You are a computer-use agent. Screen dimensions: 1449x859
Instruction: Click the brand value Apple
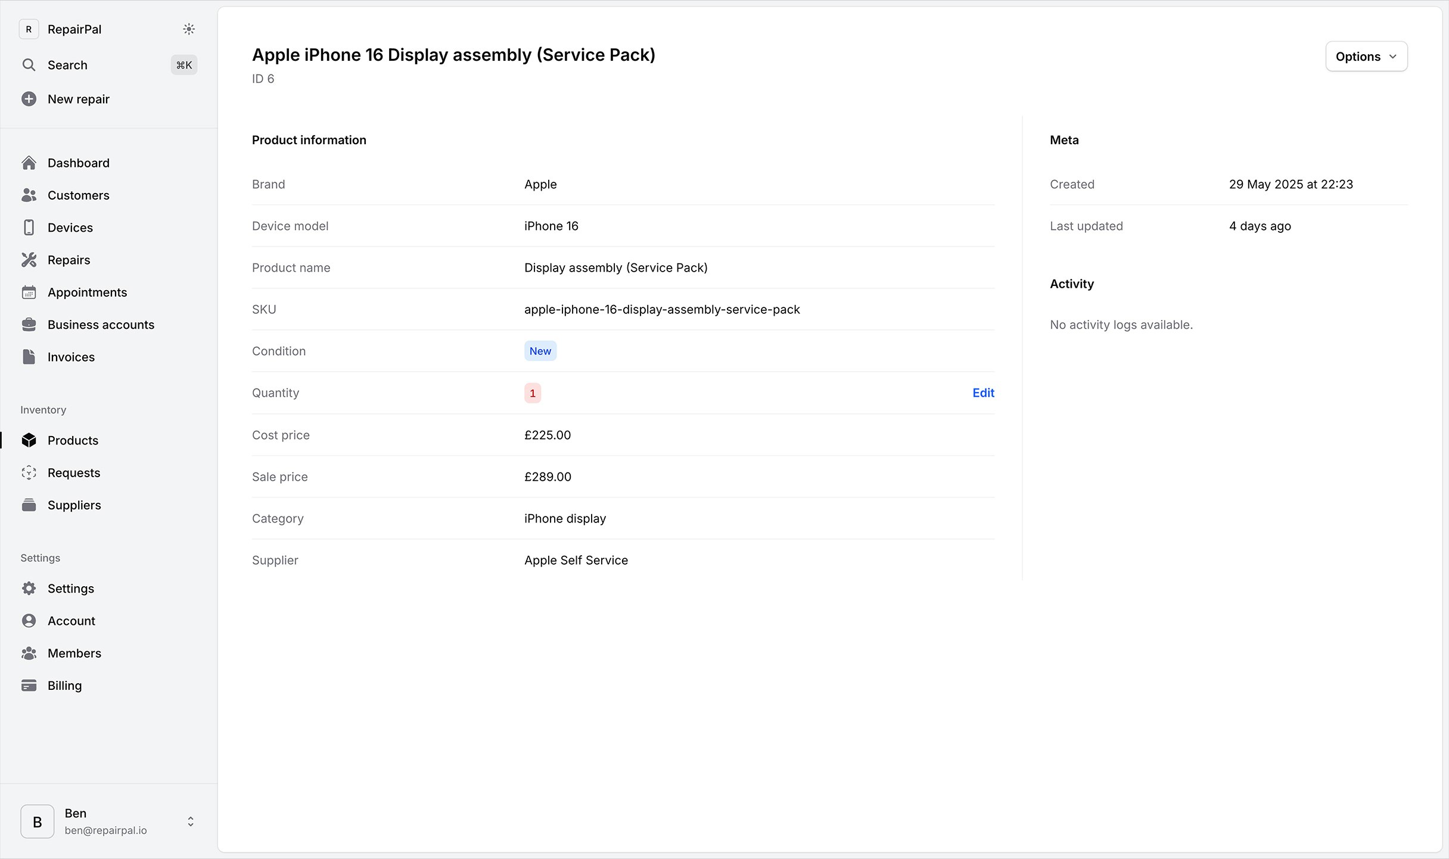(540, 184)
